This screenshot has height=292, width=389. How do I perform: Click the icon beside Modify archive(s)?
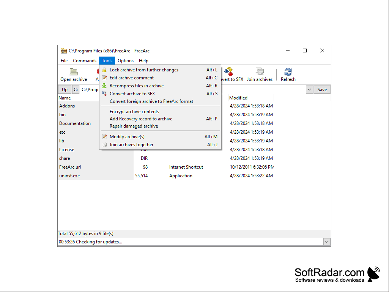tap(104, 137)
